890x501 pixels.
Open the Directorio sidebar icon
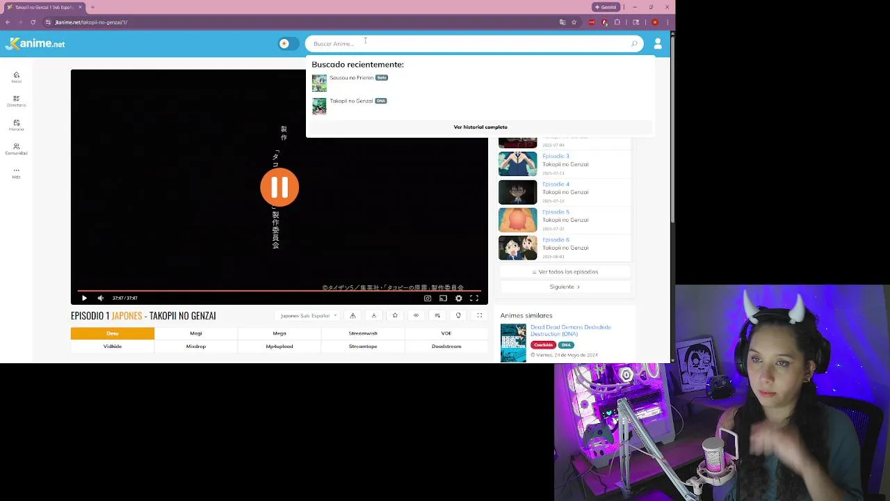coord(16,101)
